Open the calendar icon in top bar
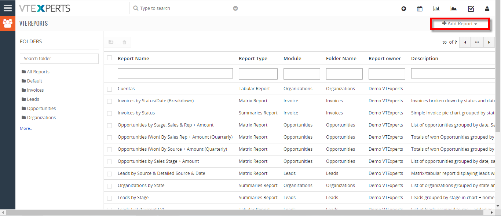501x216 pixels. (420, 9)
